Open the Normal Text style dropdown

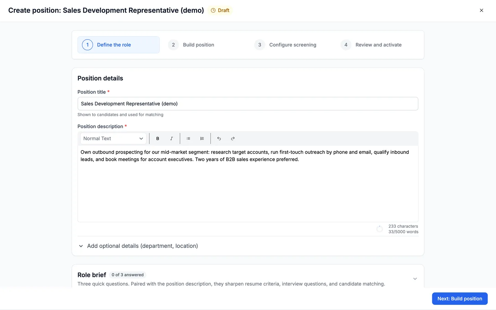pyautogui.click(x=113, y=138)
